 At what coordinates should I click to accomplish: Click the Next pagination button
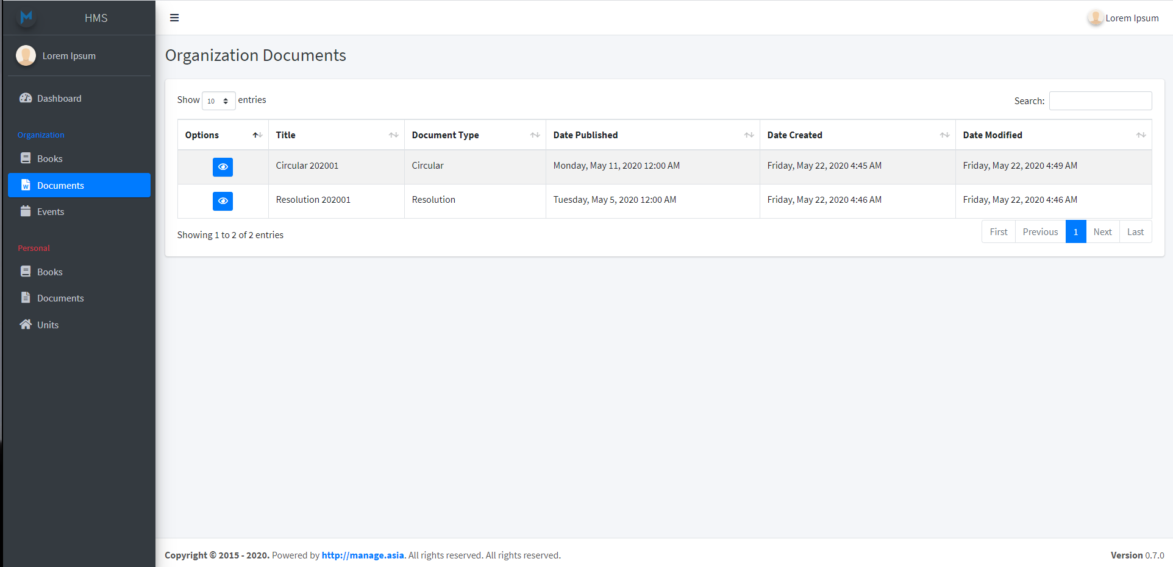[x=1102, y=232]
